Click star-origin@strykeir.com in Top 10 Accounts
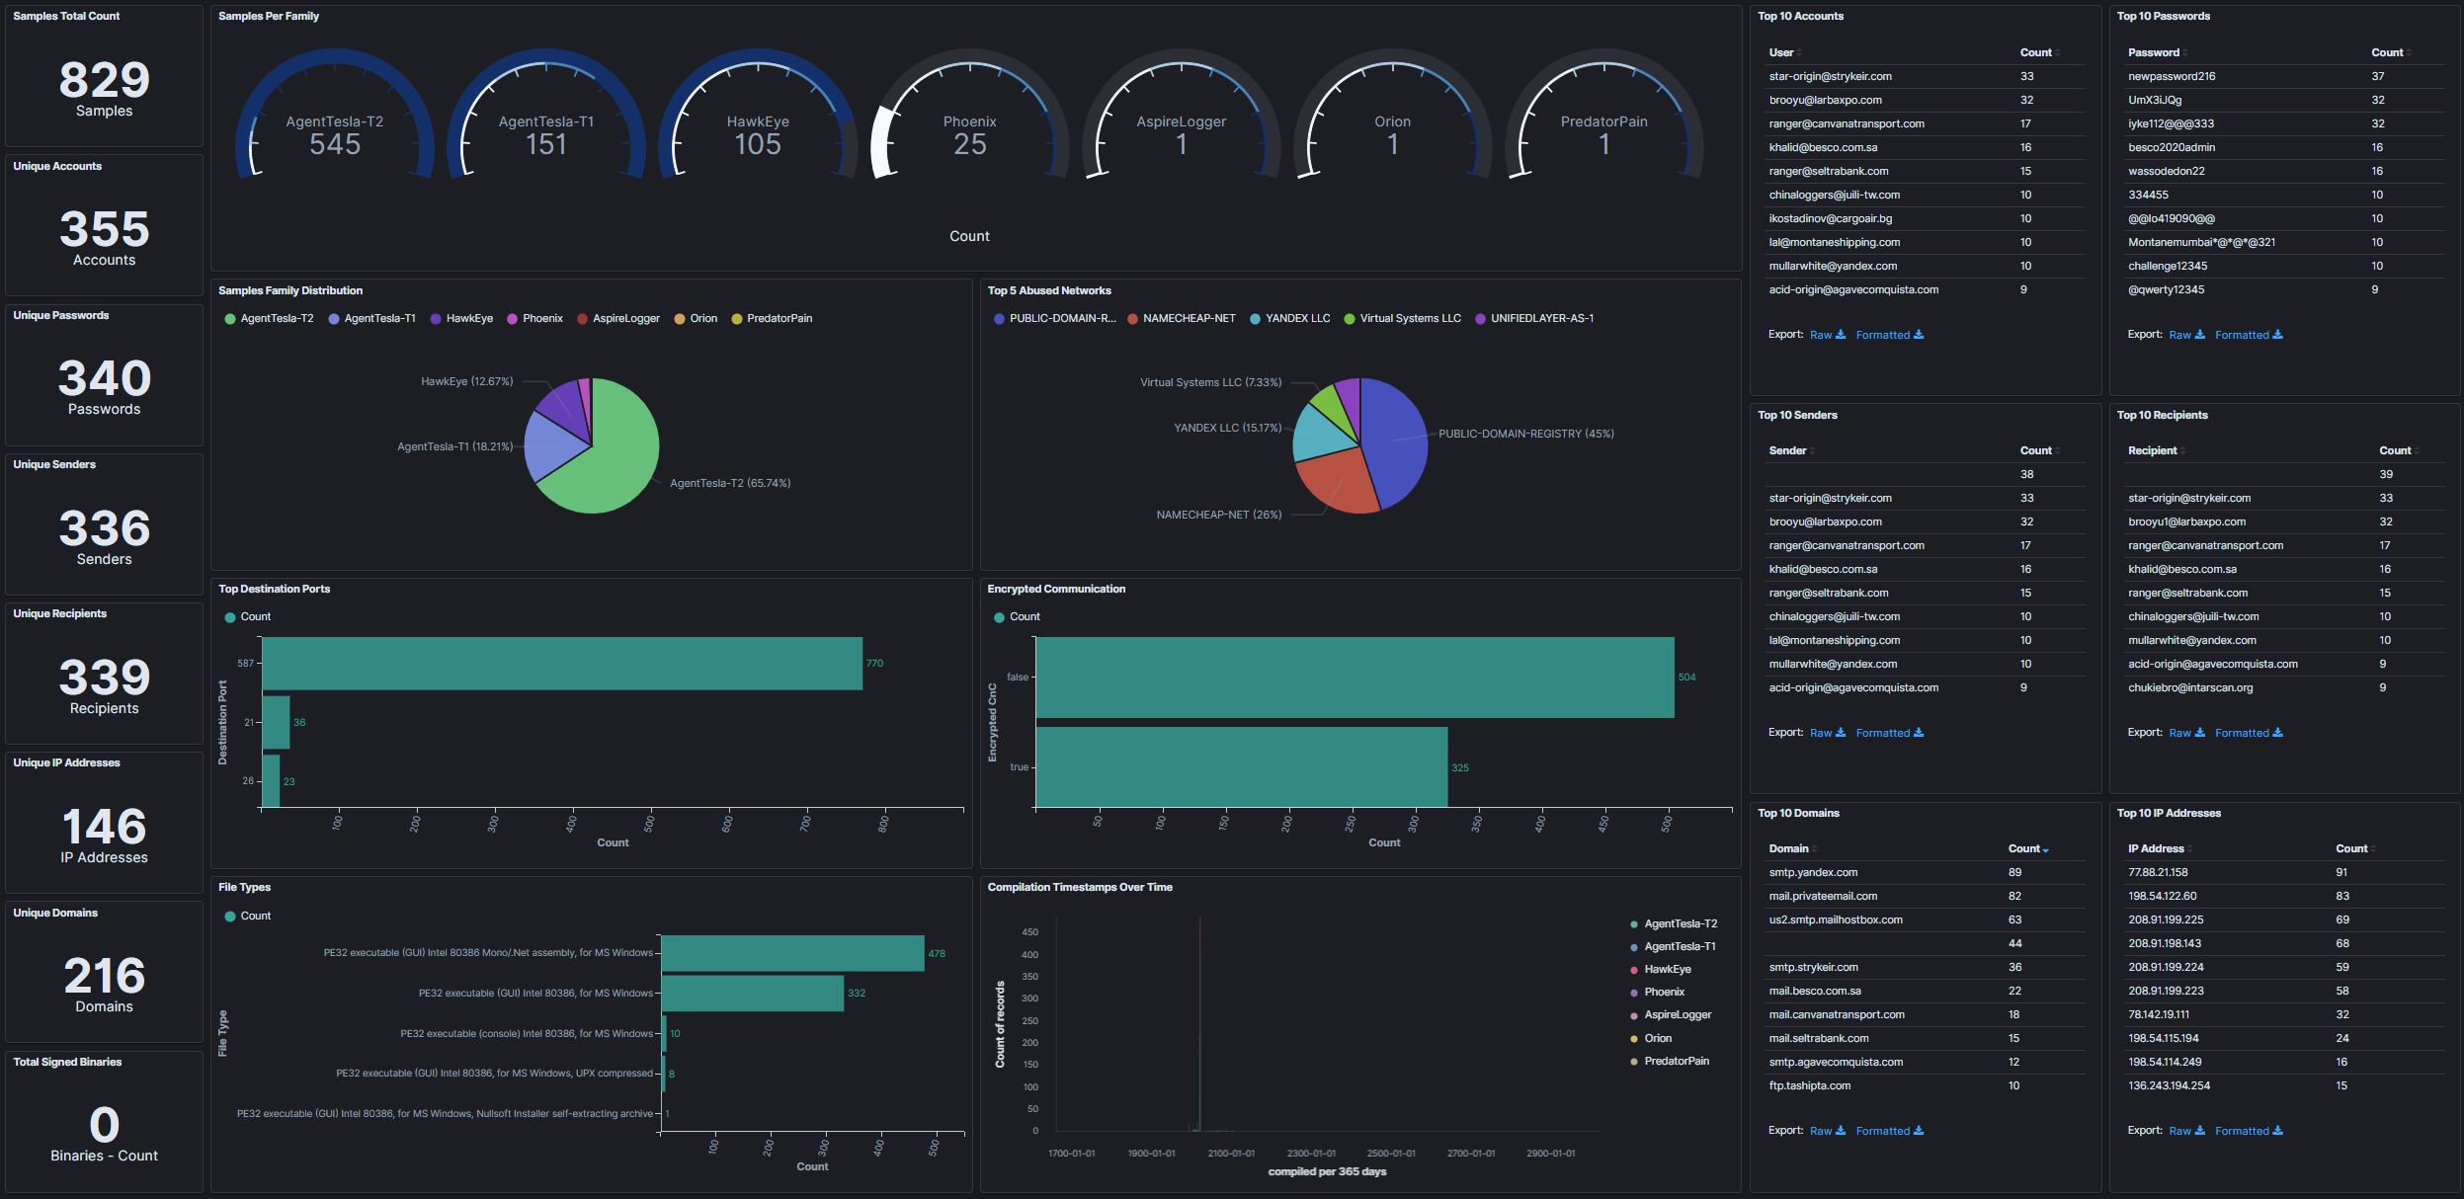Viewport: 2464px width, 1199px height. click(x=1830, y=76)
